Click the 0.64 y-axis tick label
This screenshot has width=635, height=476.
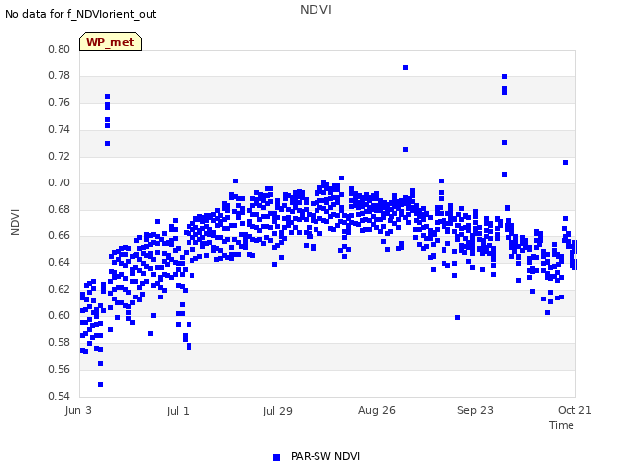(x=60, y=262)
